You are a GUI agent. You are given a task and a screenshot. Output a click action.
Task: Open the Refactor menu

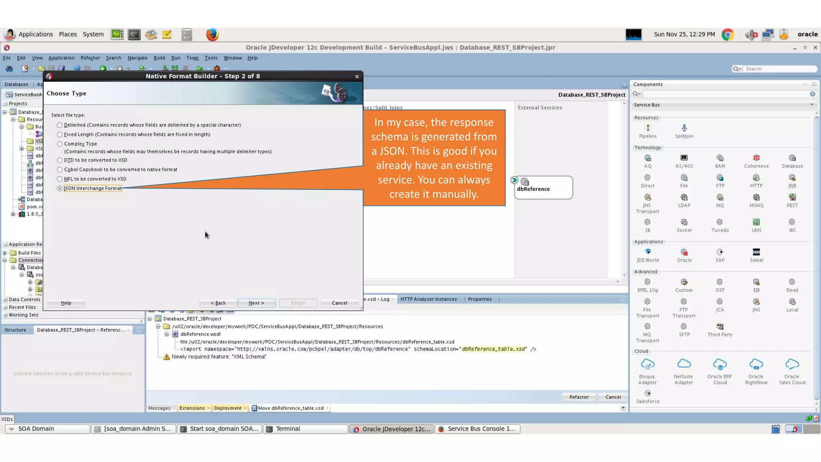click(x=90, y=58)
